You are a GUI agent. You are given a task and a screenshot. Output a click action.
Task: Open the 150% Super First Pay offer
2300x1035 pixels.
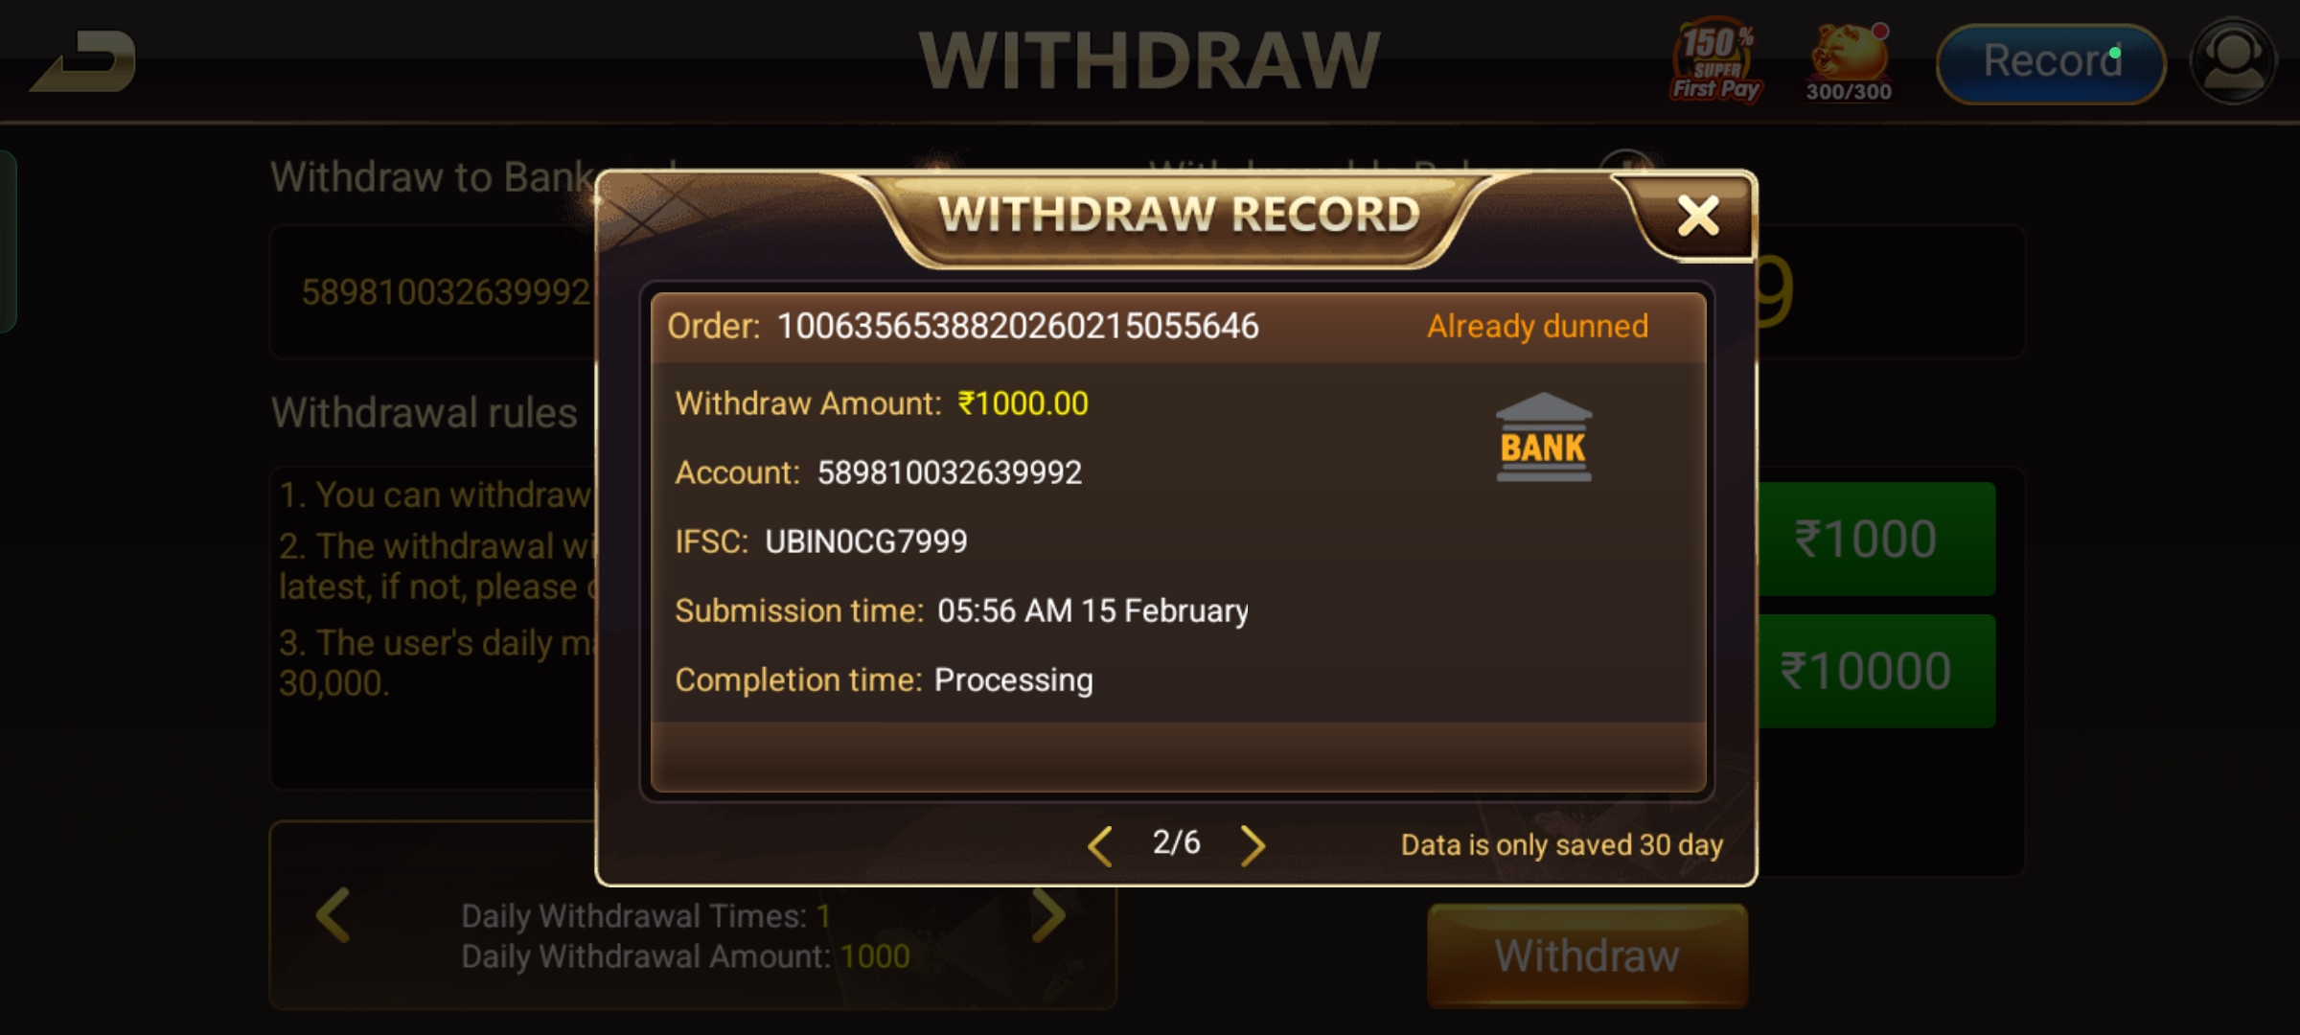tap(1716, 59)
